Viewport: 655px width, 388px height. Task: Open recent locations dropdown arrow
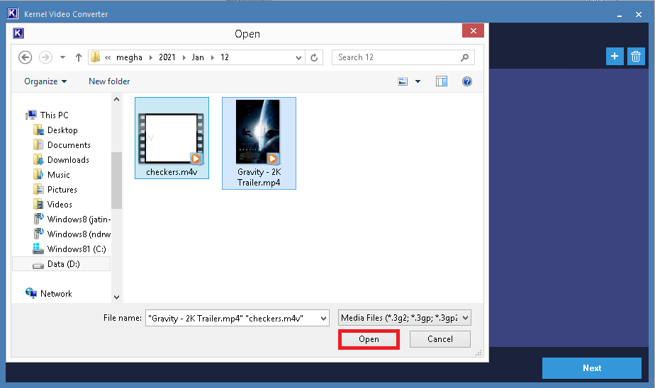(62, 57)
